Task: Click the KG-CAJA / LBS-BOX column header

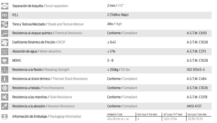Action: point(197,115)
